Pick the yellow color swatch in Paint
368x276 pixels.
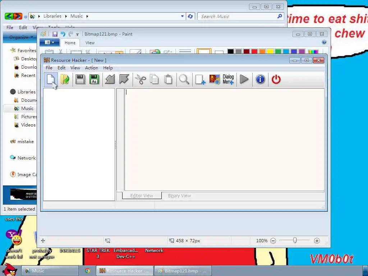point(270,51)
